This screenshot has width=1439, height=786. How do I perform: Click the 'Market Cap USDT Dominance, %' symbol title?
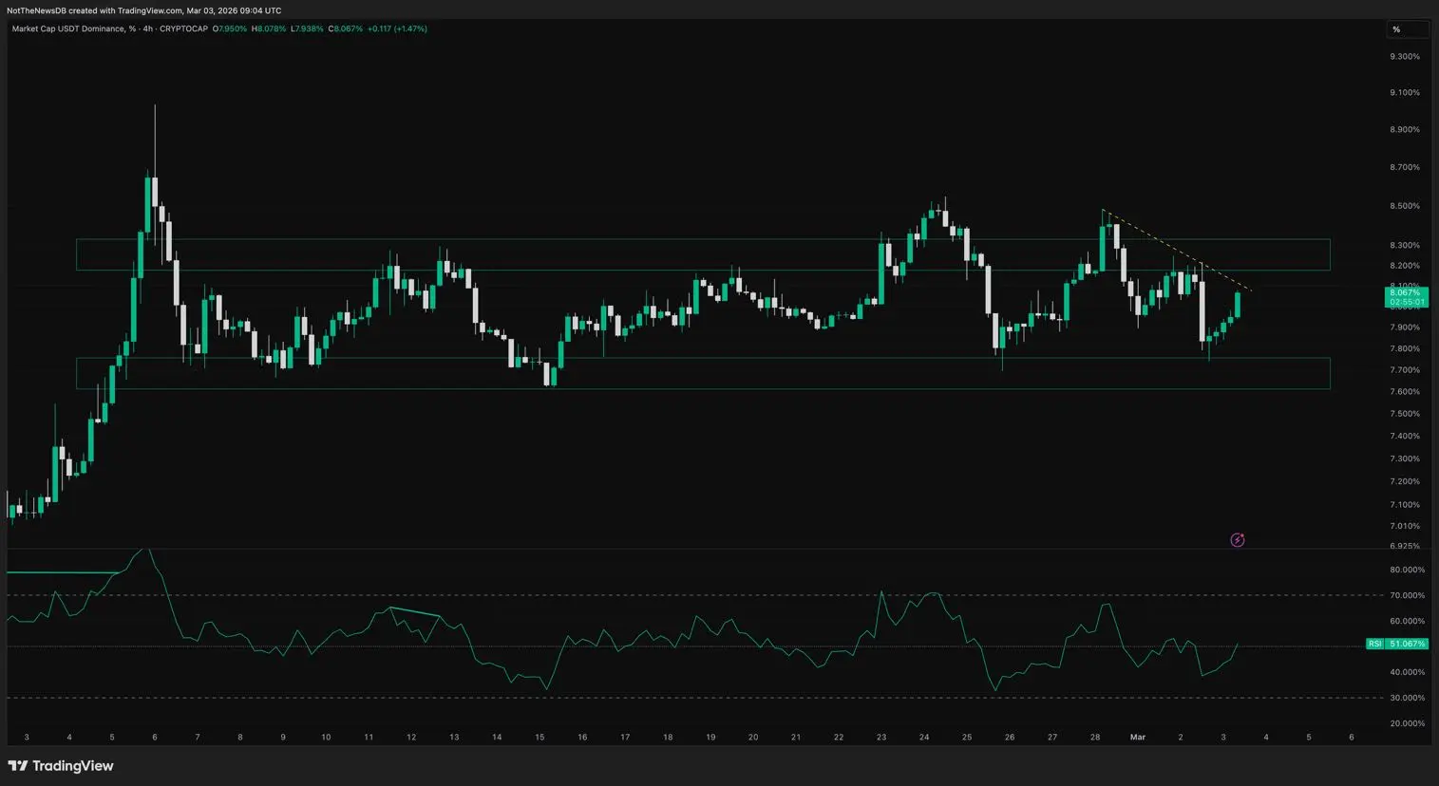73,28
